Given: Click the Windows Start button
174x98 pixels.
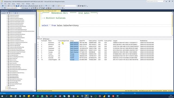Looking at the screenshot, I should point(2,96).
